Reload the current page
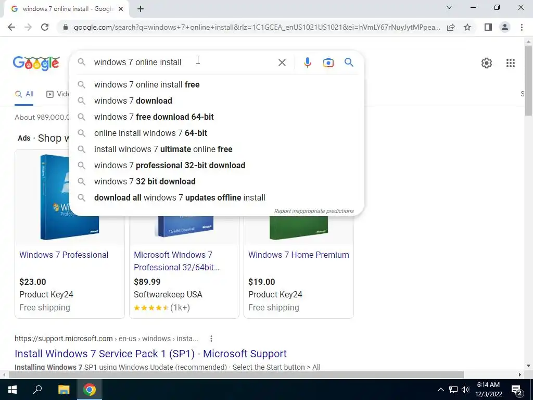 point(45,27)
